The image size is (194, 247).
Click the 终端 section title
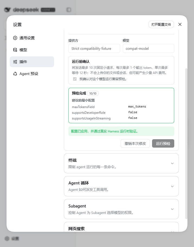pos(73,160)
